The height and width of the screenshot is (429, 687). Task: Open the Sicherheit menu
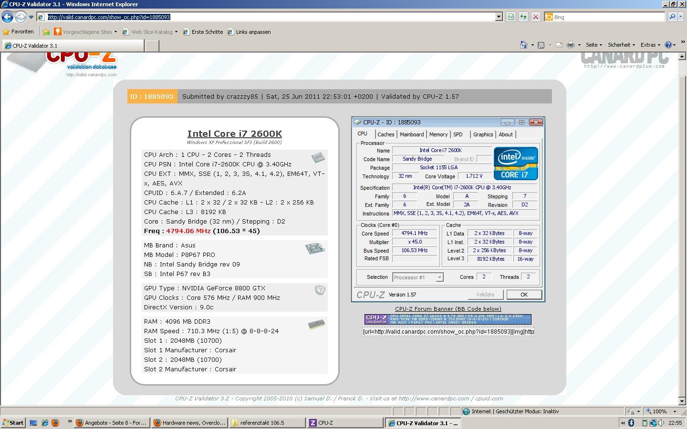pyautogui.click(x=621, y=45)
